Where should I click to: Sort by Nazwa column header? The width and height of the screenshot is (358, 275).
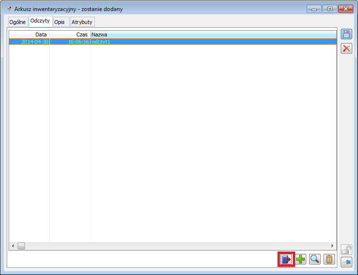pos(213,34)
